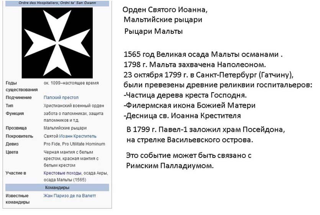Select the Рыцари Мальты line

(154, 32)
